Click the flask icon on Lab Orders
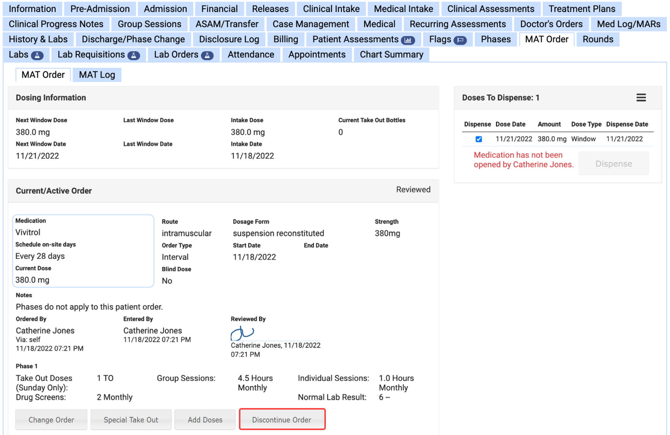Viewport: 670px width, 435px height. click(207, 55)
